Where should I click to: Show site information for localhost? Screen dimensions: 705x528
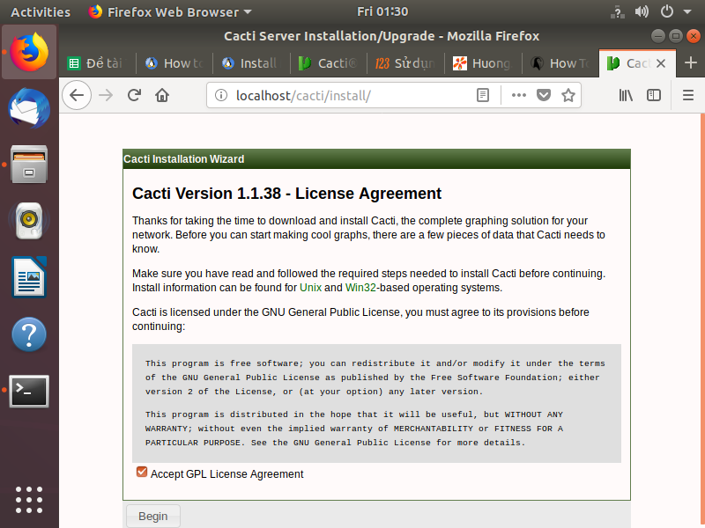(x=221, y=95)
